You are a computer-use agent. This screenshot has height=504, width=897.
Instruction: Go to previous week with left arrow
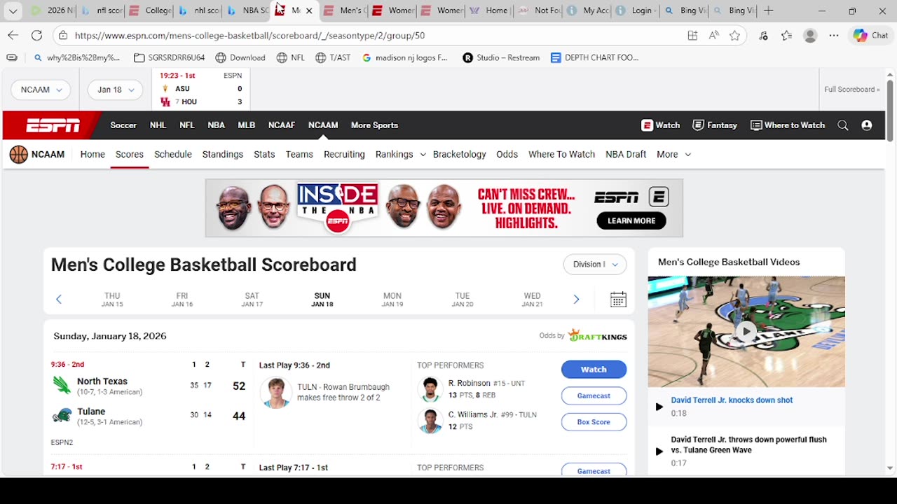click(59, 300)
